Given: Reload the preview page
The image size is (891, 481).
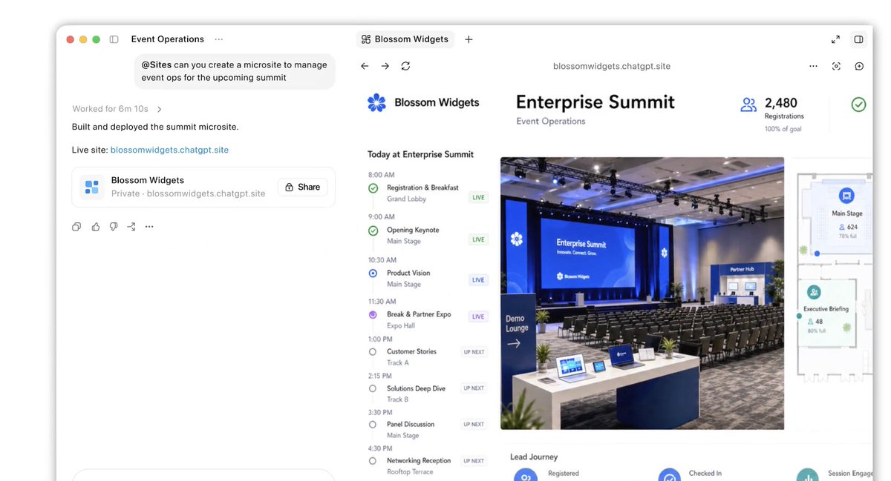Looking at the screenshot, I should point(405,66).
